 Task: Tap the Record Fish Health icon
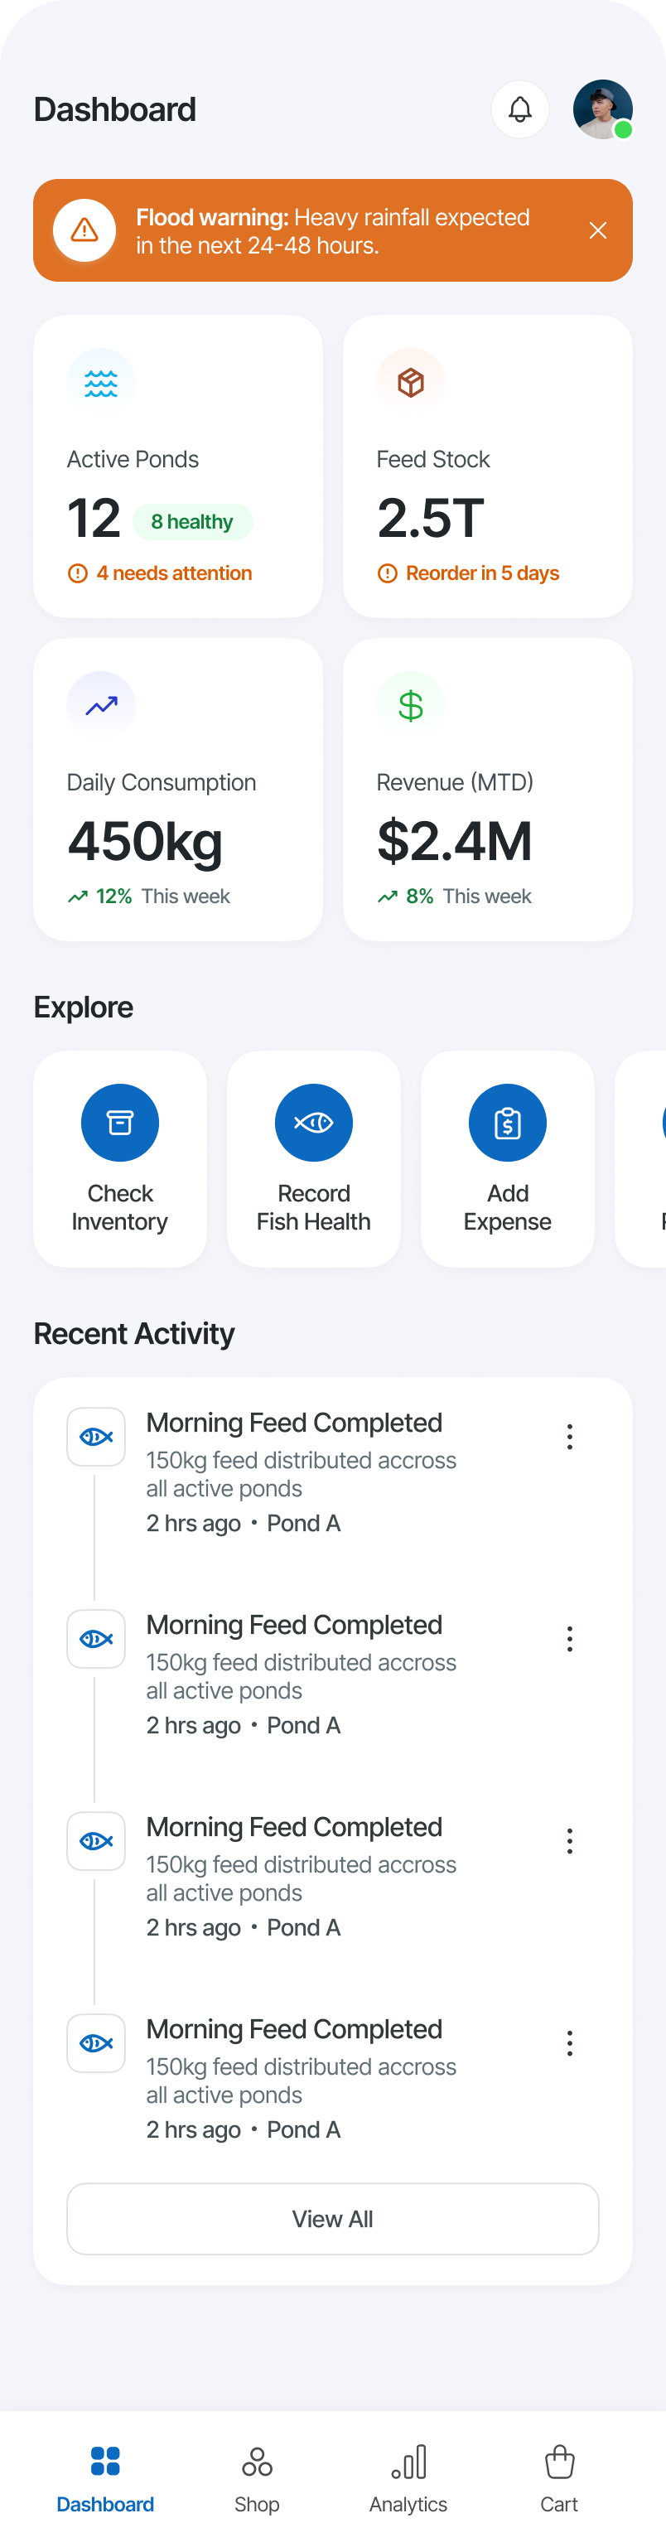313,1122
